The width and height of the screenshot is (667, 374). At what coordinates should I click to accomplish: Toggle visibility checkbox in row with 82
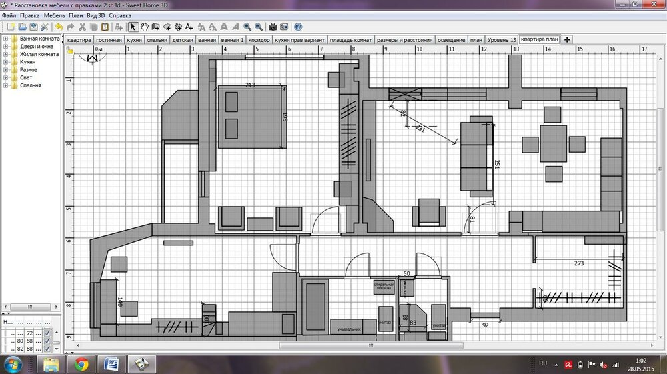pos(47,349)
